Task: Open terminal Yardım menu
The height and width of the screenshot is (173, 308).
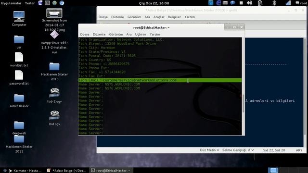Action: (x=155, y=34)
